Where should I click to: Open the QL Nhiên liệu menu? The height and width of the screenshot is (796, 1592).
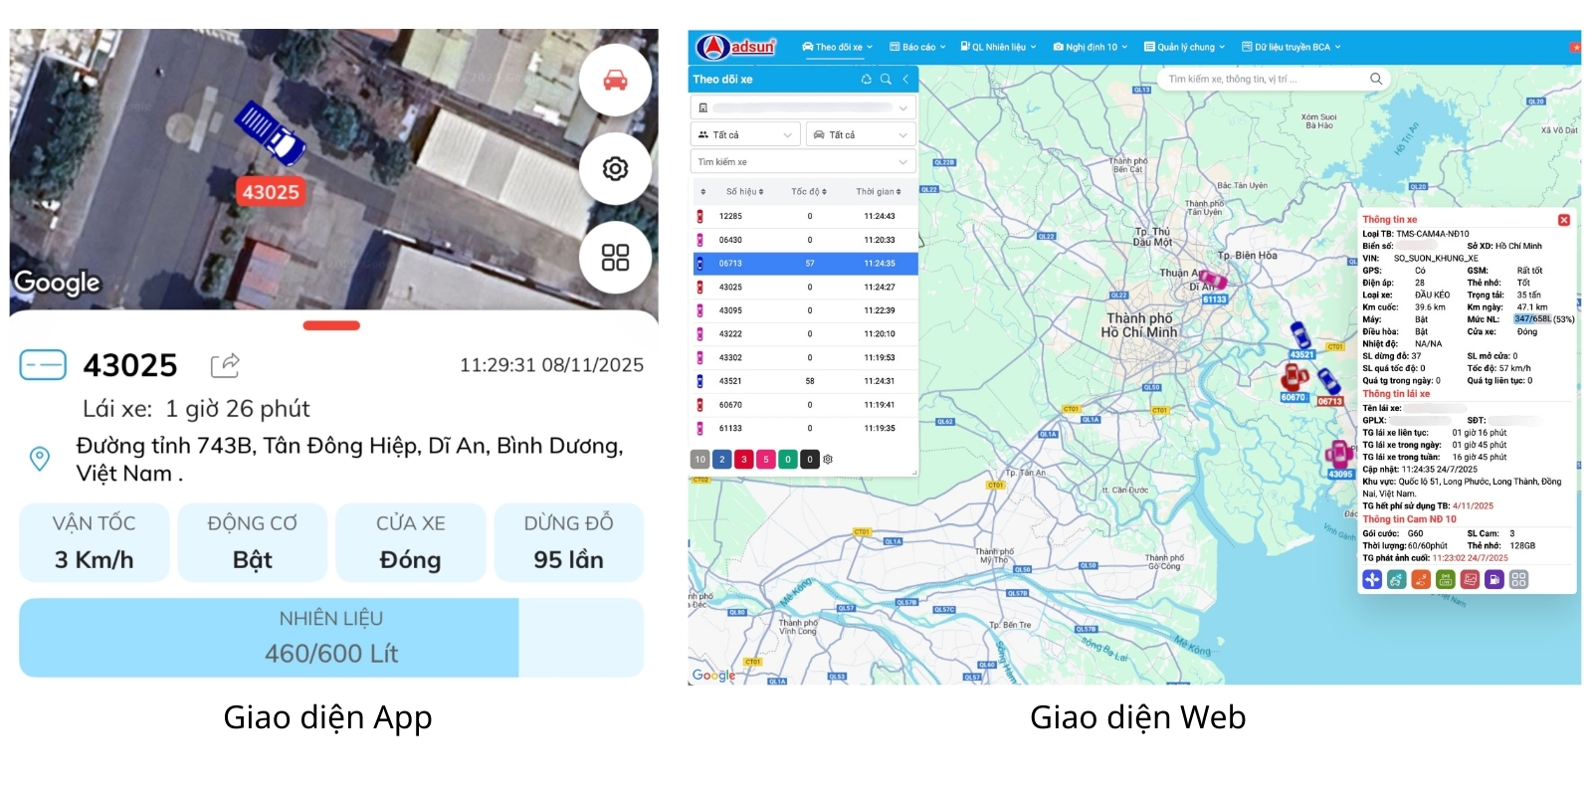pos(999,47)
